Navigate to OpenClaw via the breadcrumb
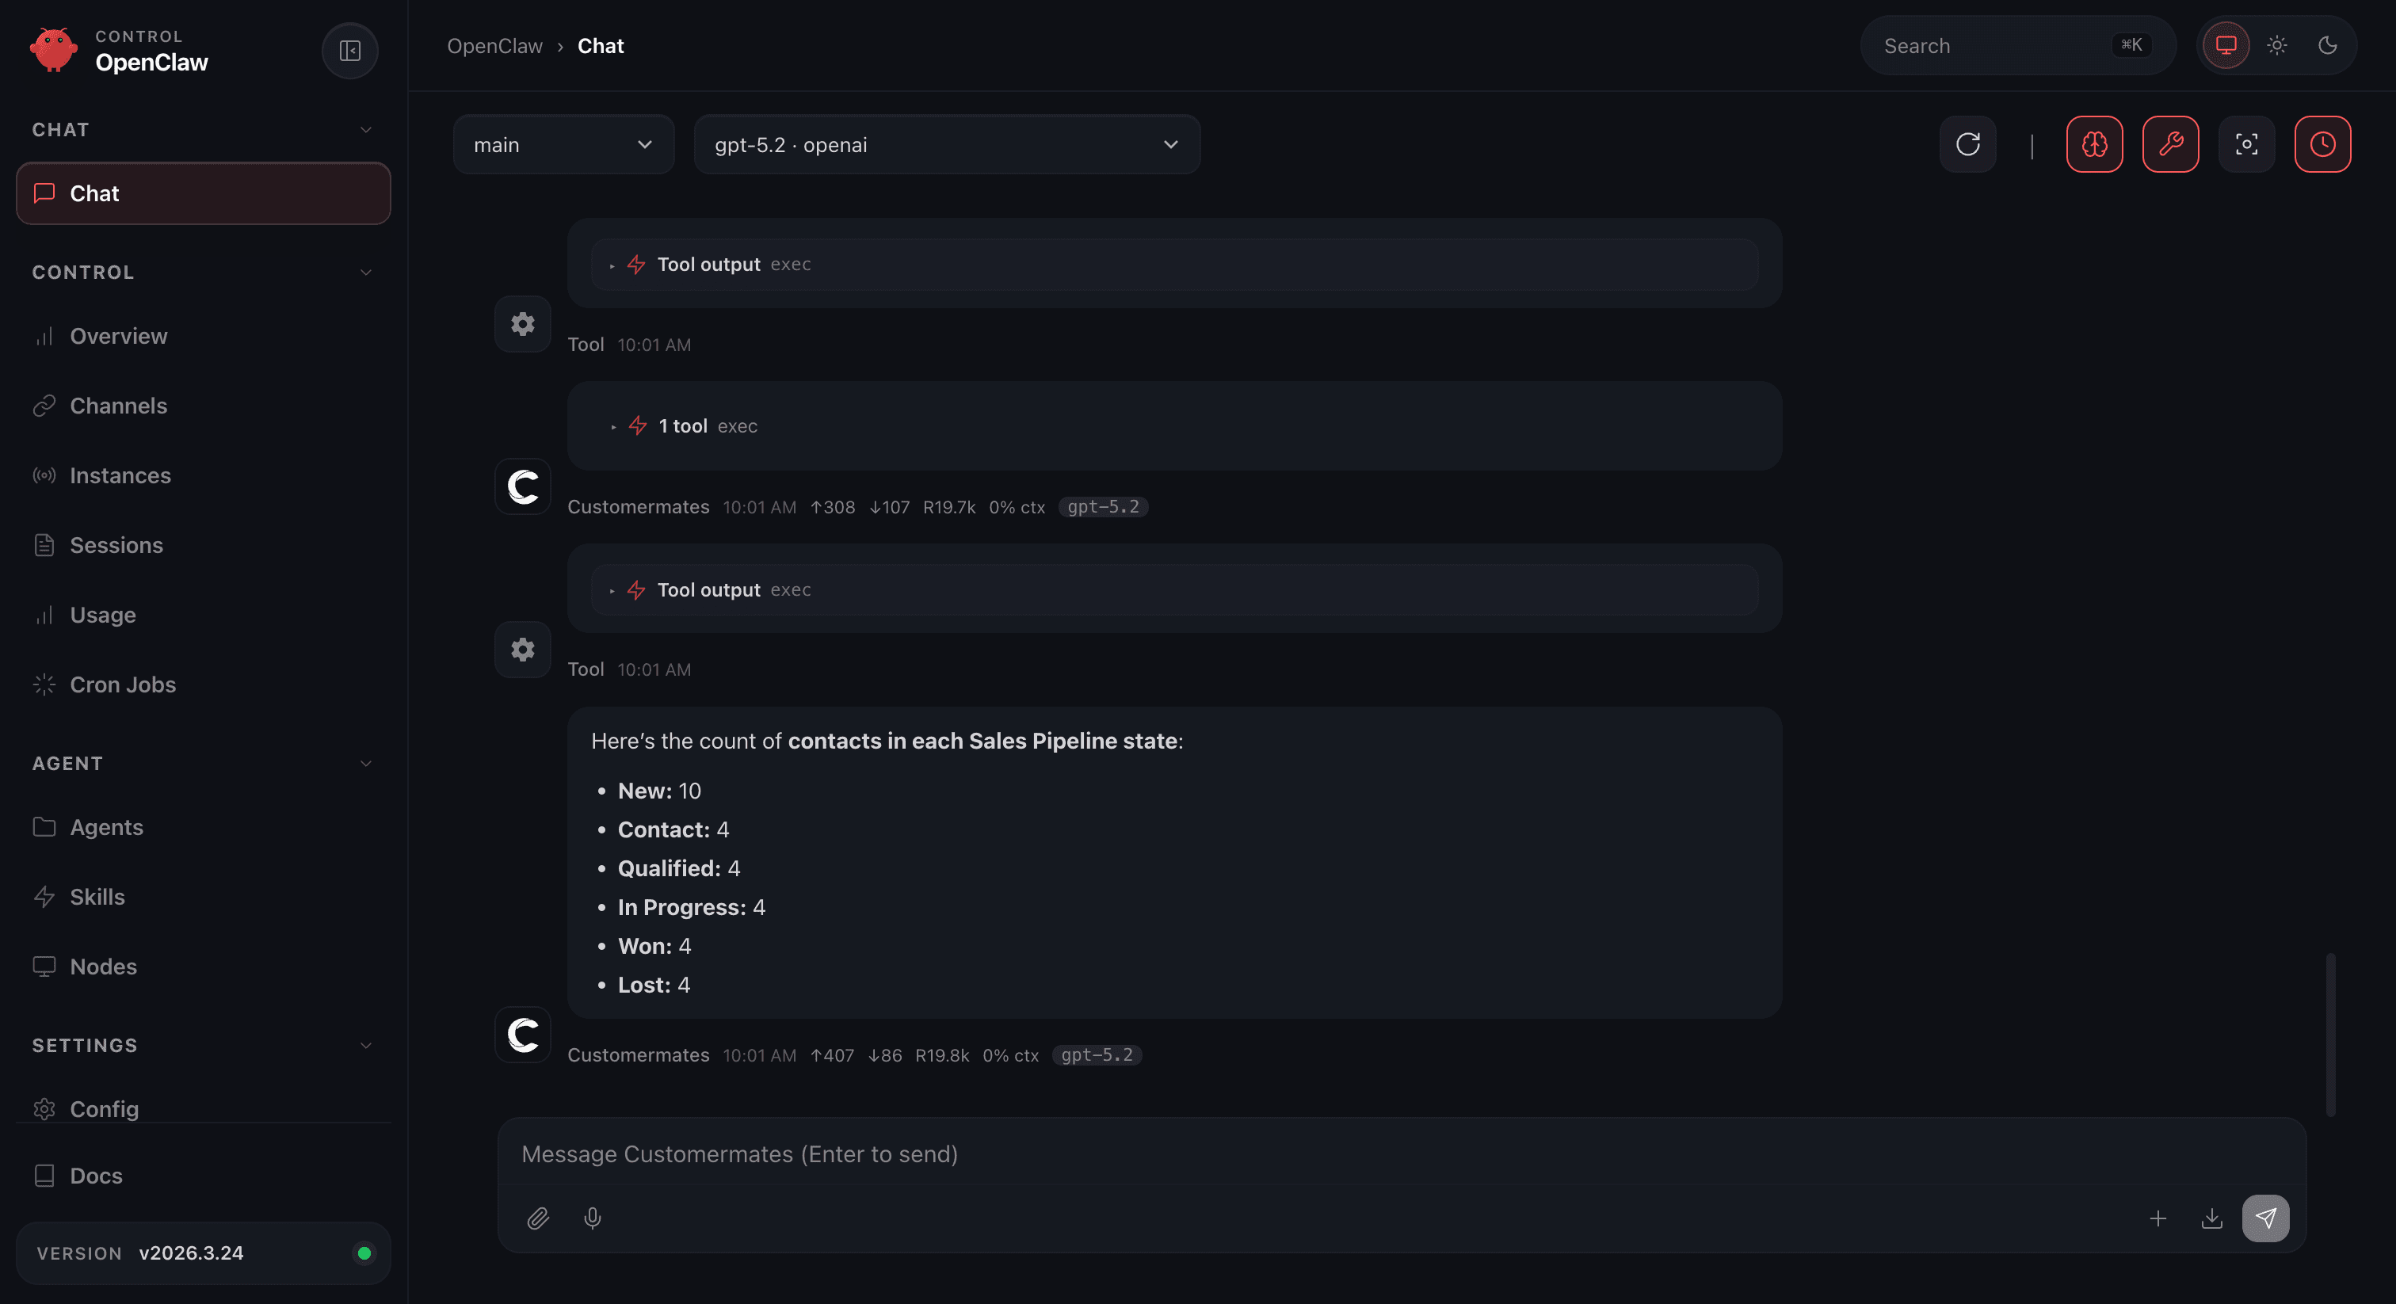This screenshot has height=1304, width=2396. [495, 44]
